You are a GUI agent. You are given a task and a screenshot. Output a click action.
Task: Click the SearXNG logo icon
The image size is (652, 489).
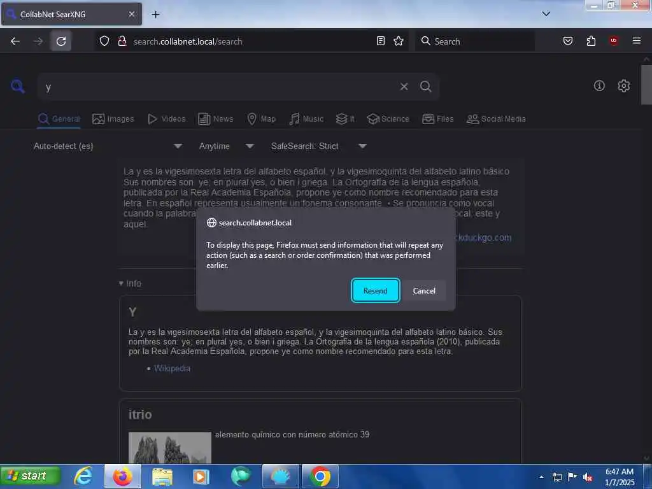tap(18, 86)
